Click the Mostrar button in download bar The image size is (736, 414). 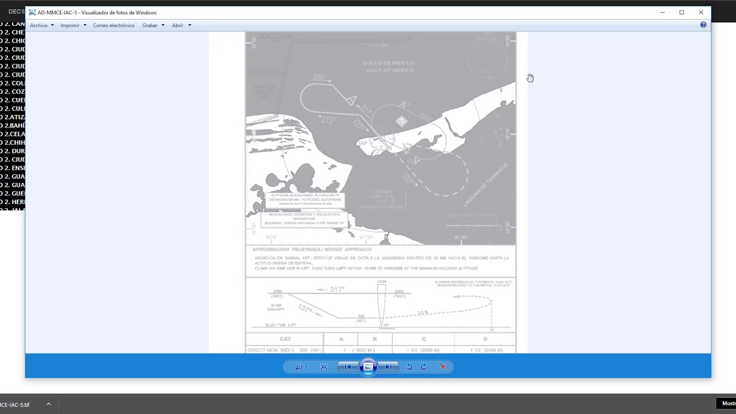coord(726,404)
